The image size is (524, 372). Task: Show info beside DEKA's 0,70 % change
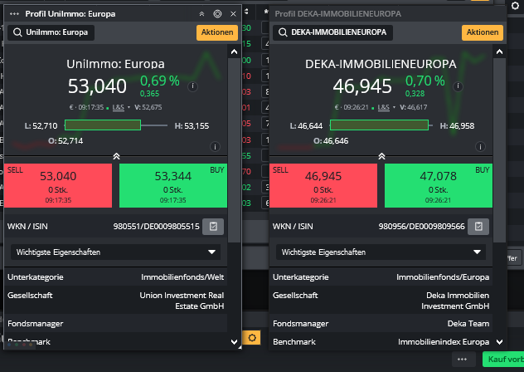point(457,86)
